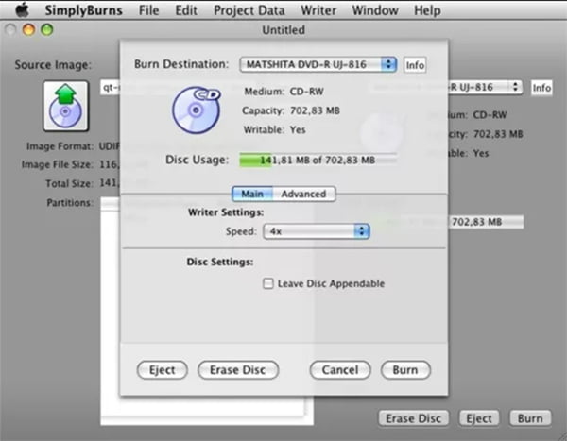
Task: Cancel the burn dialog
Action: point(340,370)
